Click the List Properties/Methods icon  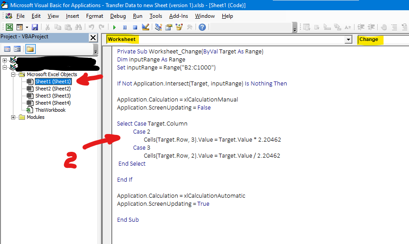coord(307,27)
